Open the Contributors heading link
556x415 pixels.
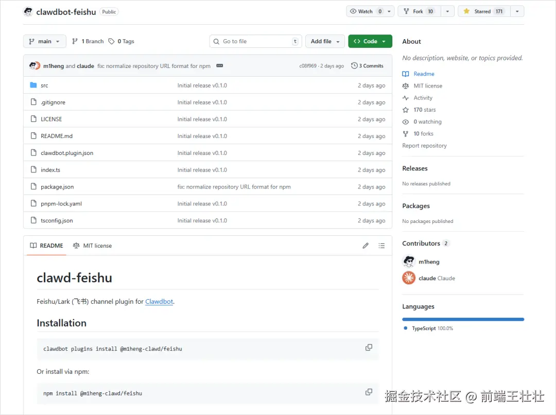point(426,244)
